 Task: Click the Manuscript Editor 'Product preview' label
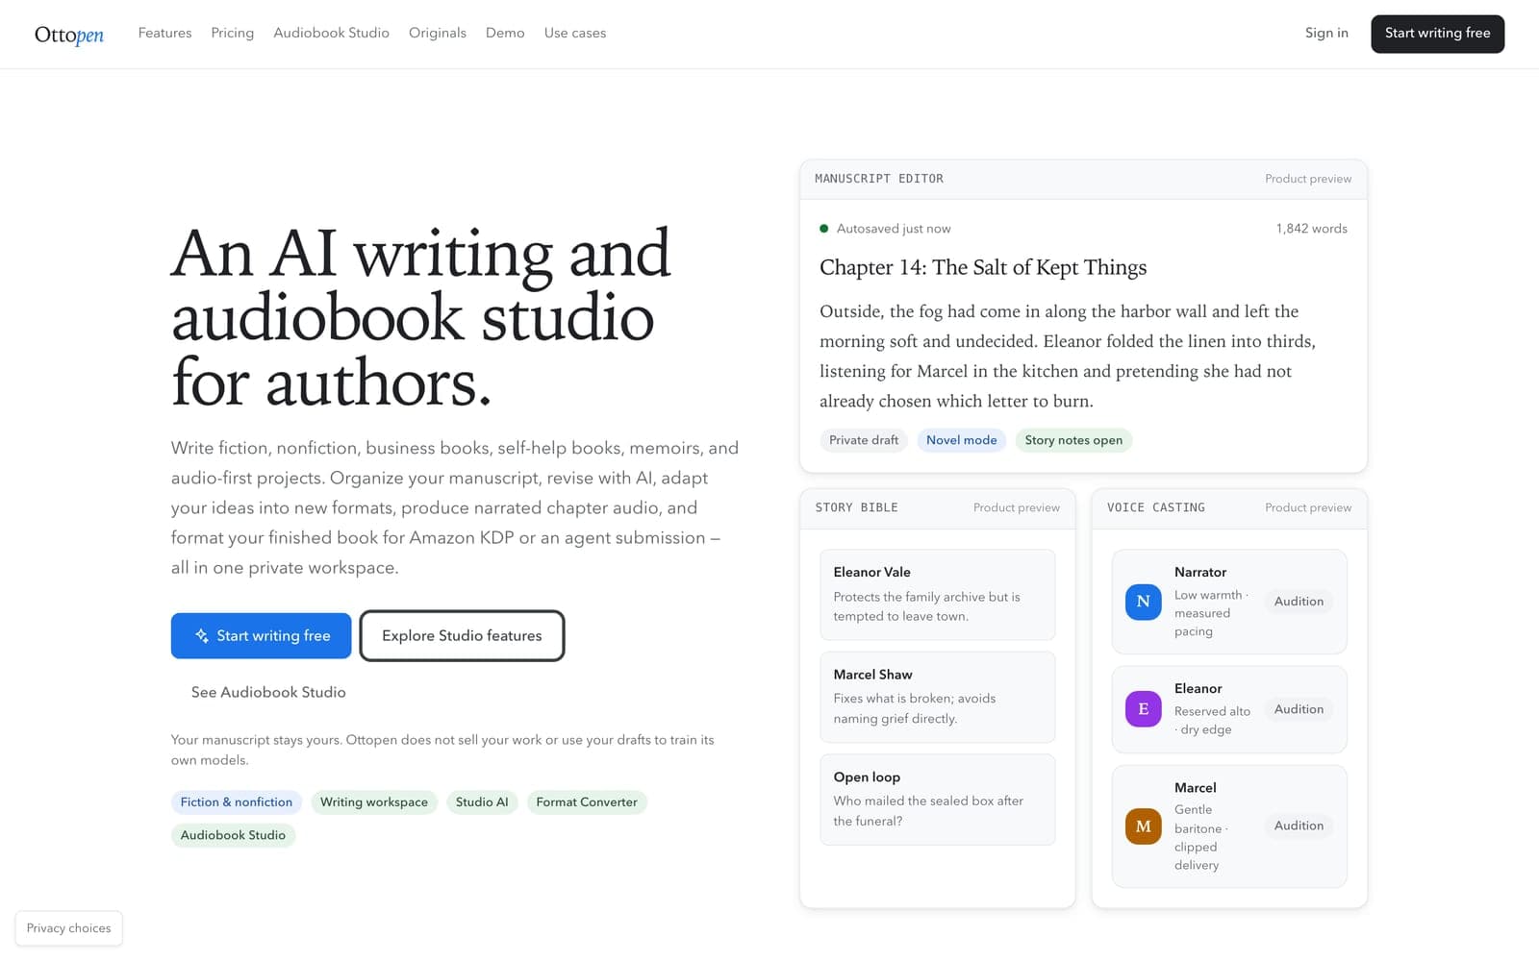(x=1308, y=179)
